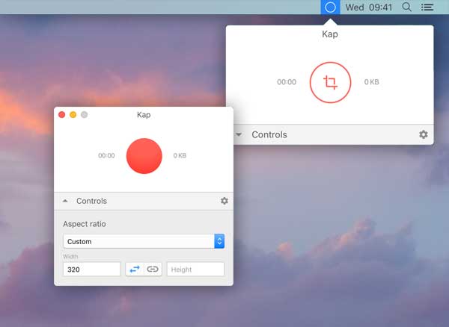Click the Kap icon in the menu bar
The image size is (449, 327).
[330, 7]
